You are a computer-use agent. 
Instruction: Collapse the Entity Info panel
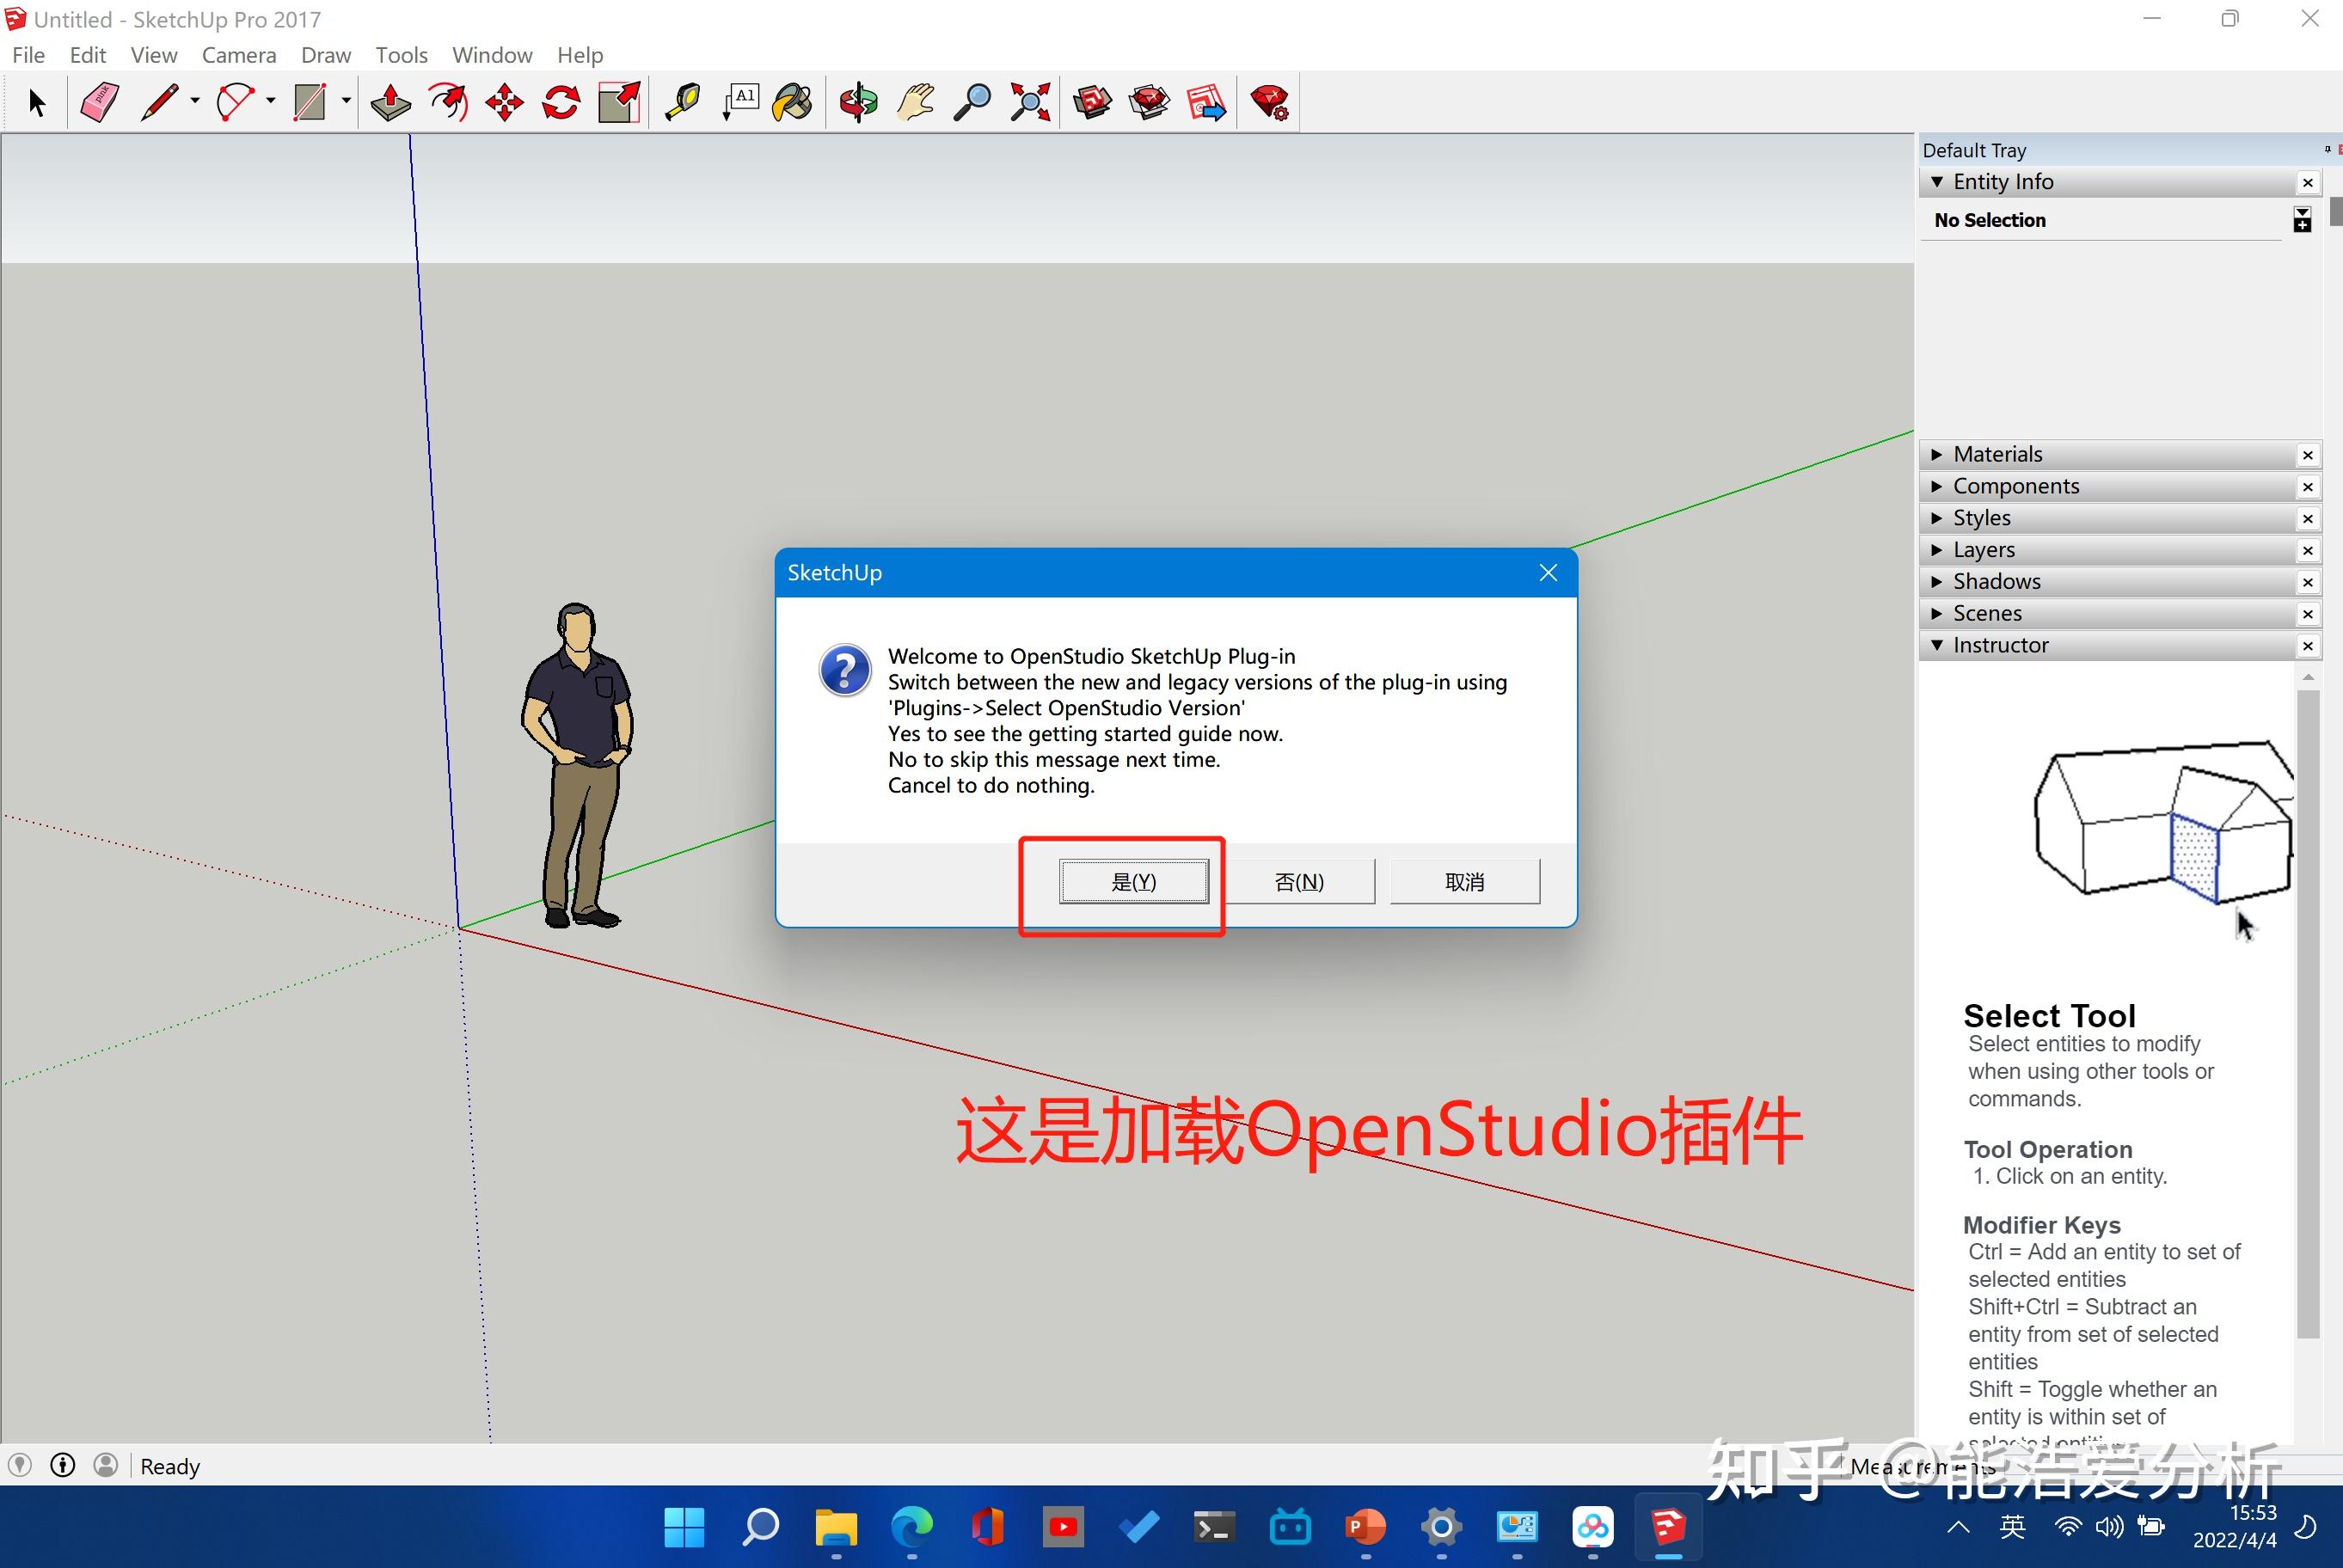pyautogui.click(x=1938, y=181)
